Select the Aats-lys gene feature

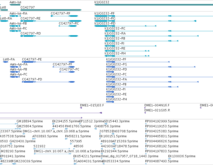pyautogui.click(x=15, y=5)
